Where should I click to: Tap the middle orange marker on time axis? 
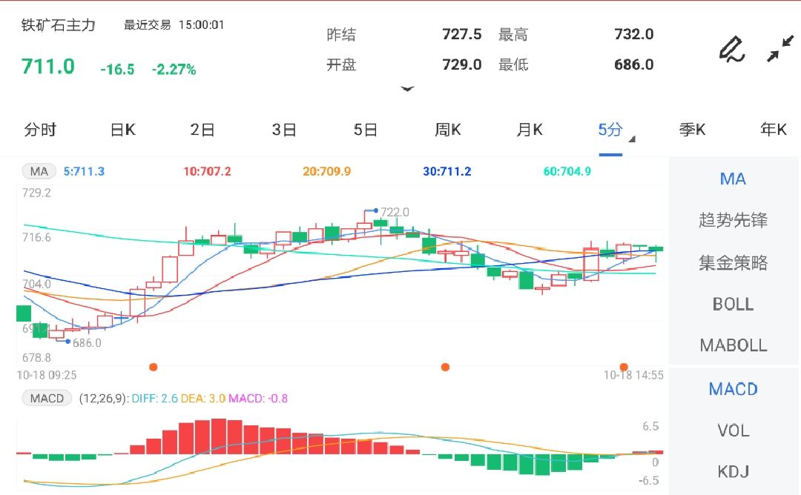446,367
